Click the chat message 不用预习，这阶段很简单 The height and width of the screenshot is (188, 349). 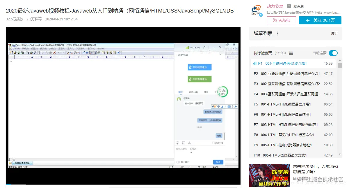pyautogui.click(x=210, y=120)
